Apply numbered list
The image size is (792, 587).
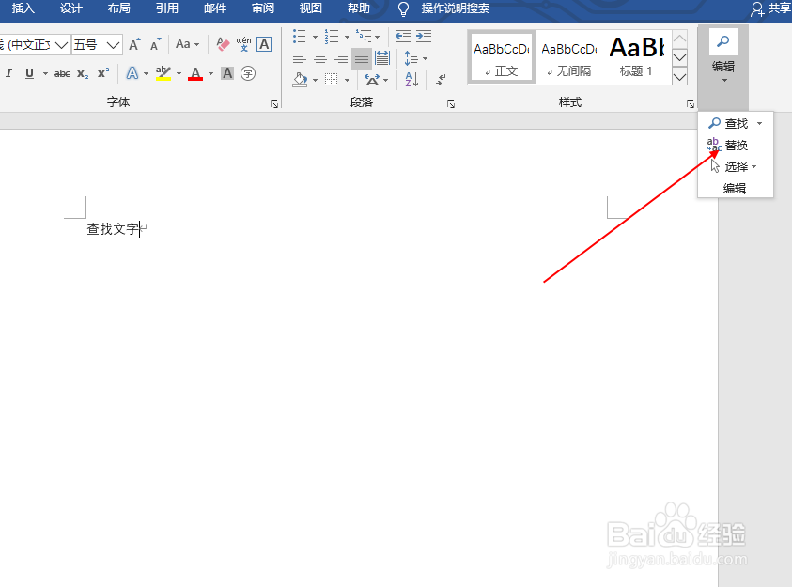[332, 37]
